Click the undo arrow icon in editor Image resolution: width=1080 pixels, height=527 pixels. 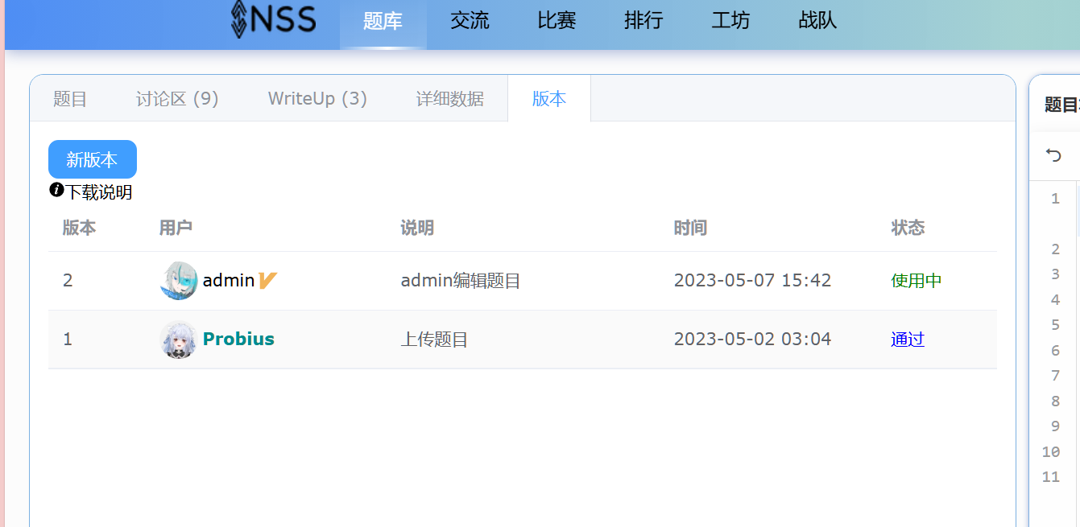(x=1053, y=155)
